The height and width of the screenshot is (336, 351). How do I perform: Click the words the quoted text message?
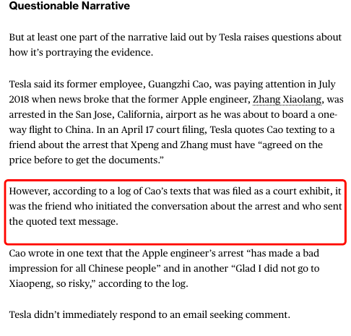coord(64,222)
